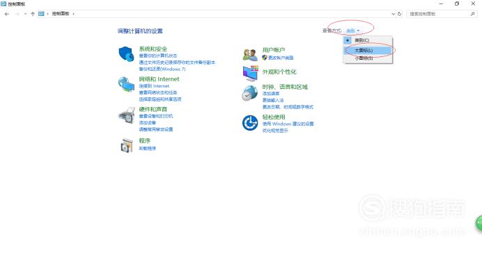Click the 控制面板 breadcrumb in address bar
482x255 pixels.
tap(60, 14)
